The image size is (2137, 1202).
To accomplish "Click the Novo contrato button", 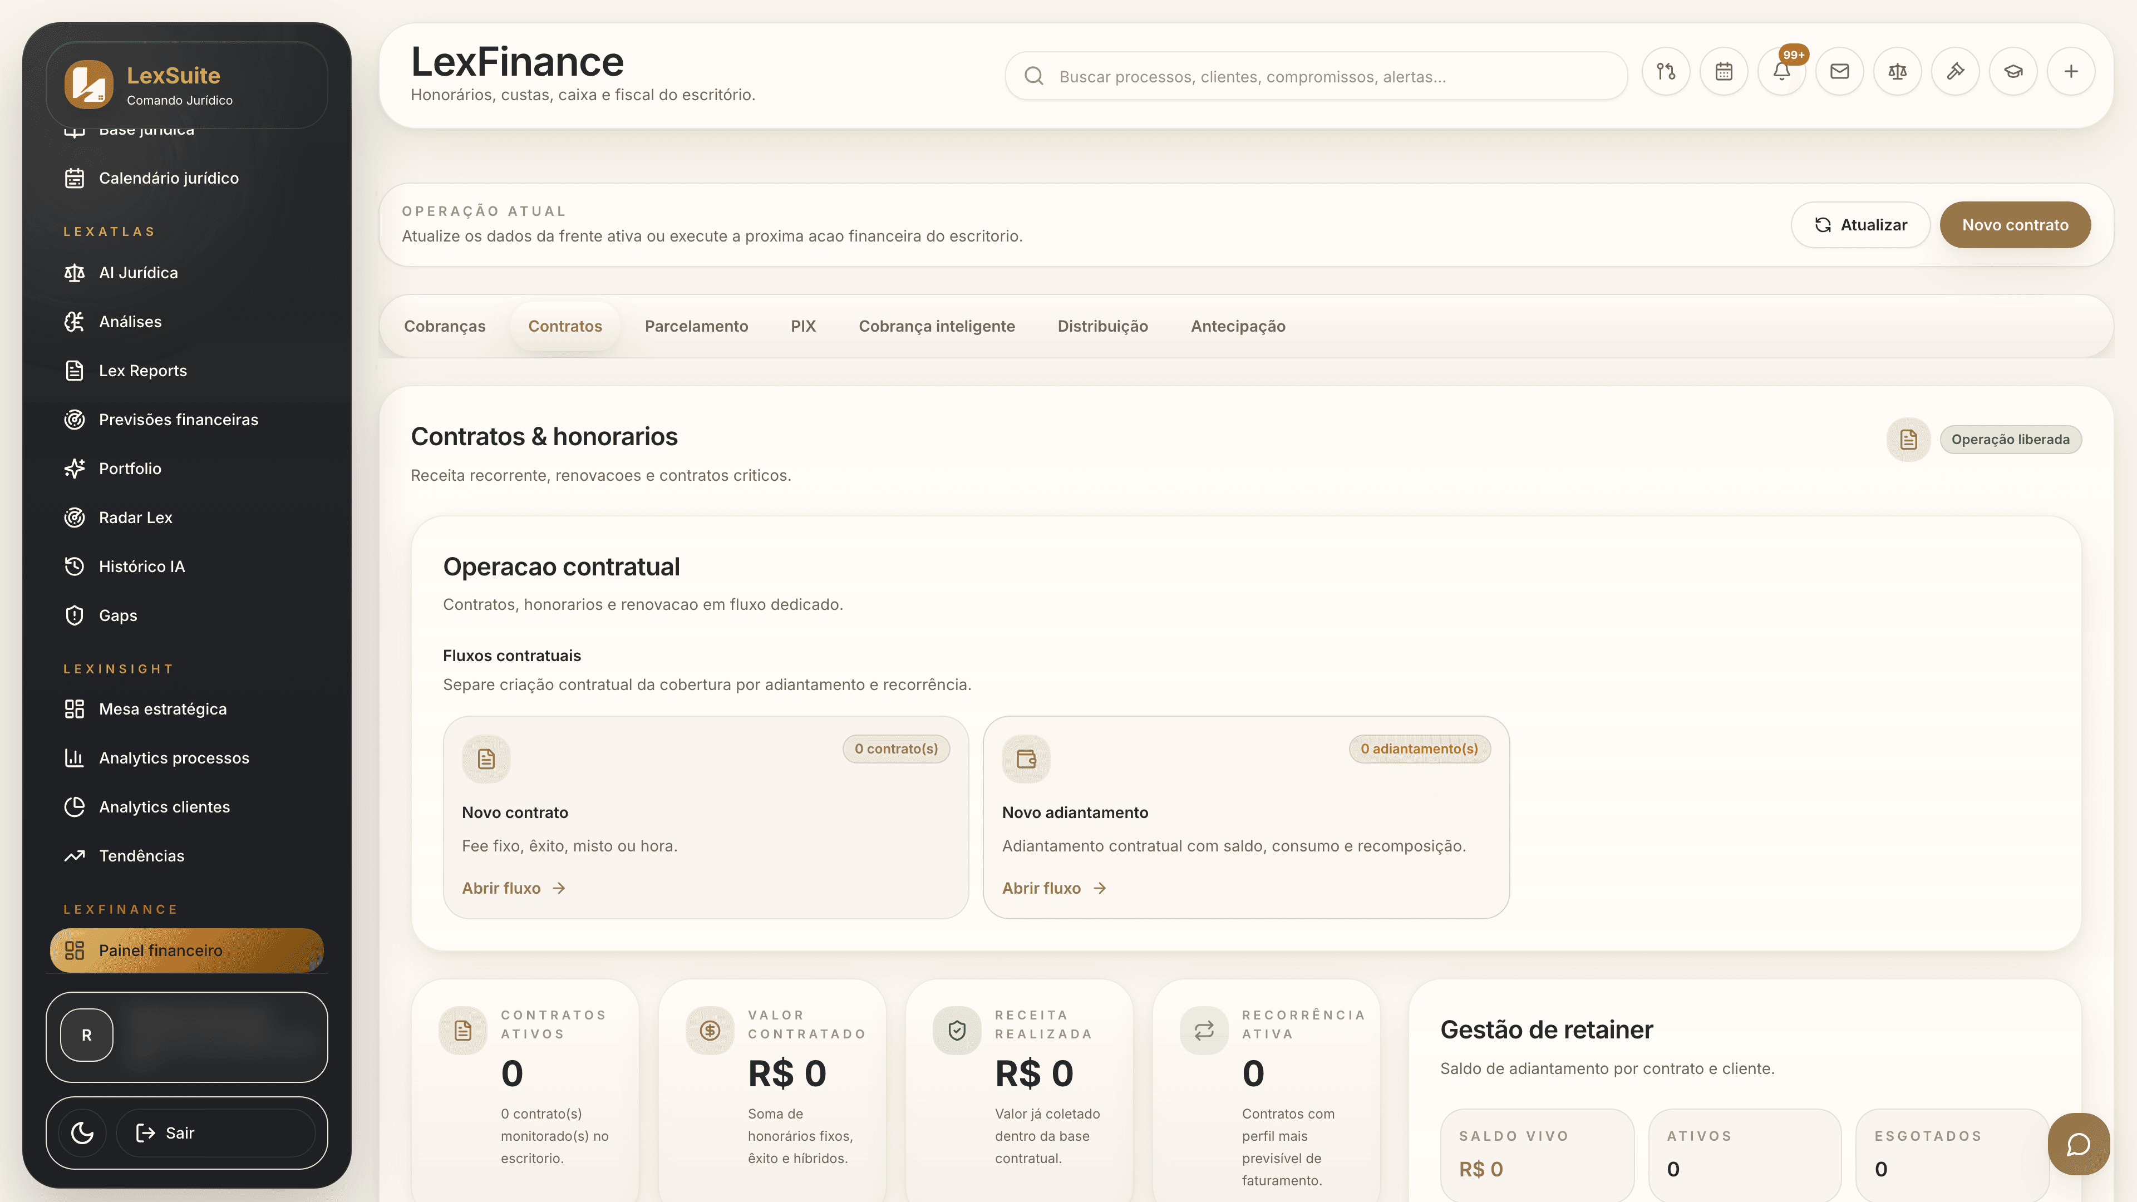I will tap(2015, 224).
